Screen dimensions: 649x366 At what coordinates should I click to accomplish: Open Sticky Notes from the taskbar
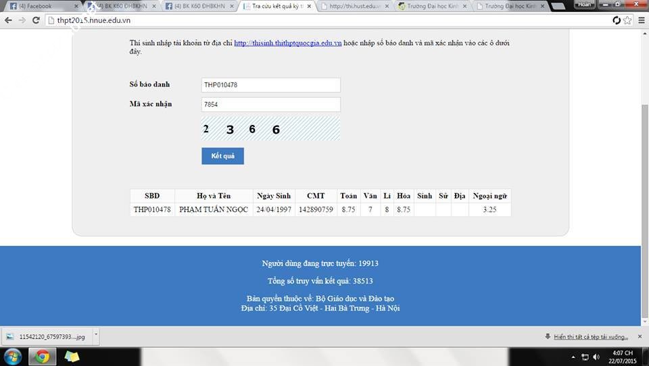72,356
